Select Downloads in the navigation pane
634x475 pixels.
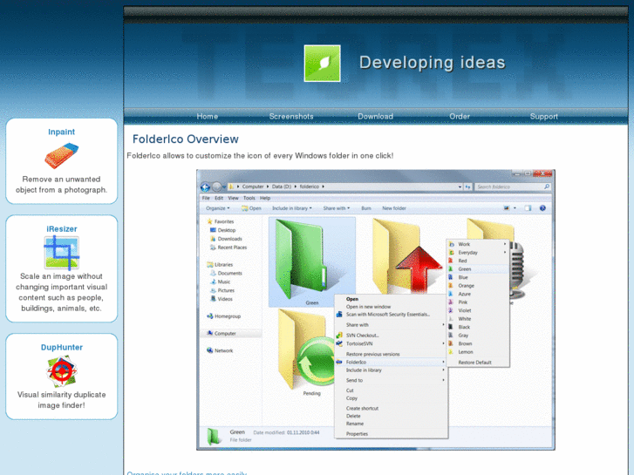coord(226,239)
